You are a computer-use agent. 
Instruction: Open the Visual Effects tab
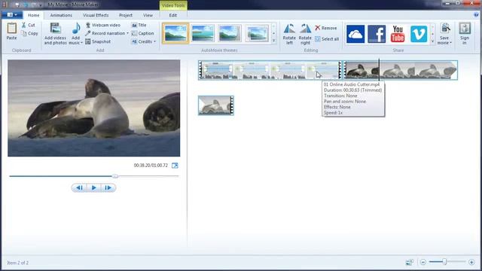tap(96, 15)
